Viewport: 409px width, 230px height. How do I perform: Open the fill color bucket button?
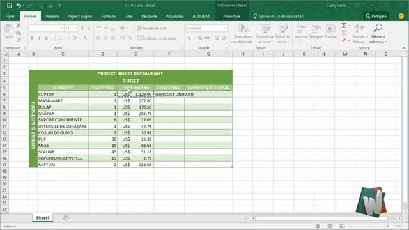74,38
